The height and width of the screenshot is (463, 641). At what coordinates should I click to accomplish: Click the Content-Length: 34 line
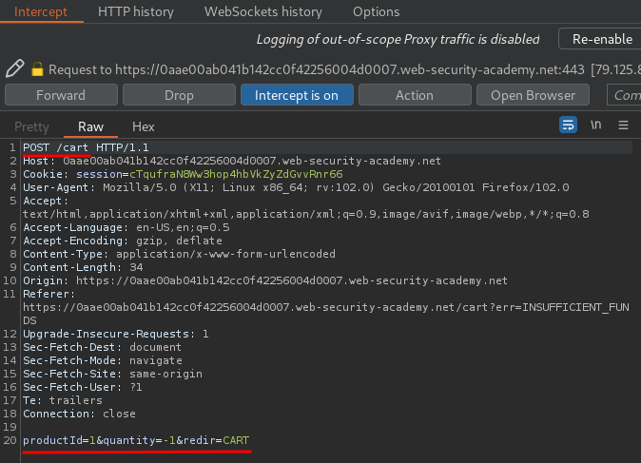(83, 267)
